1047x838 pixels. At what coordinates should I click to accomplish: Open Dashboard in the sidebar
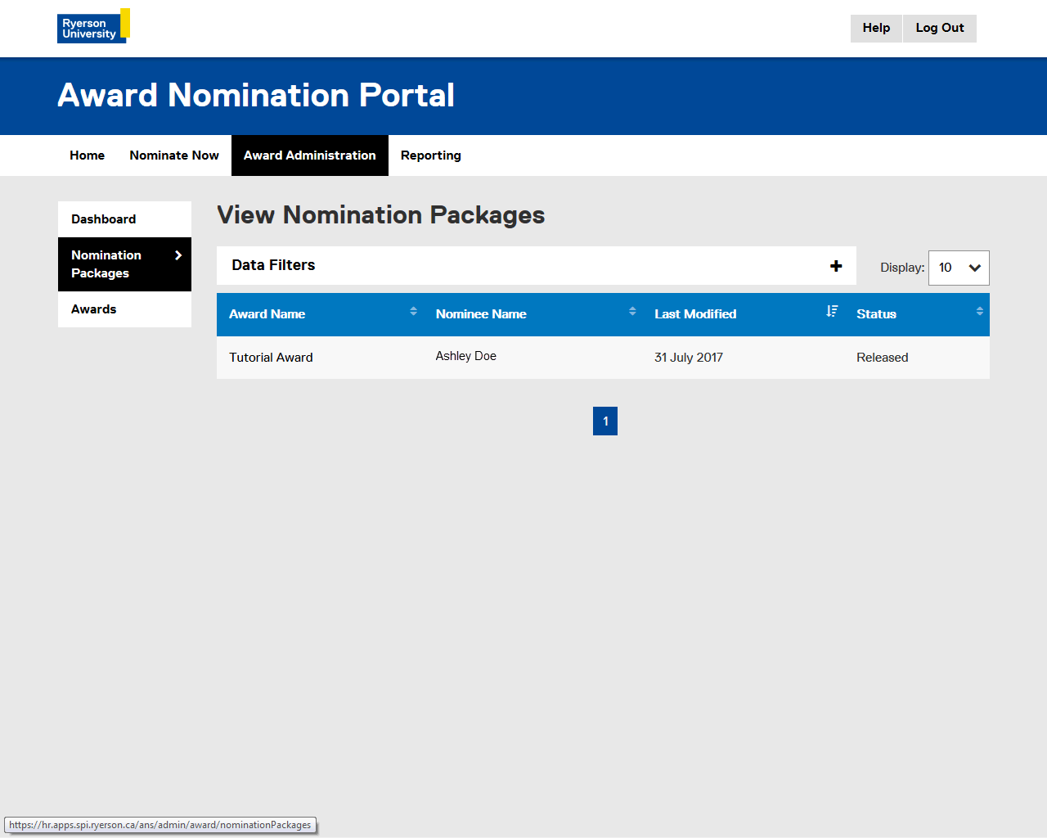coord(104,219)
